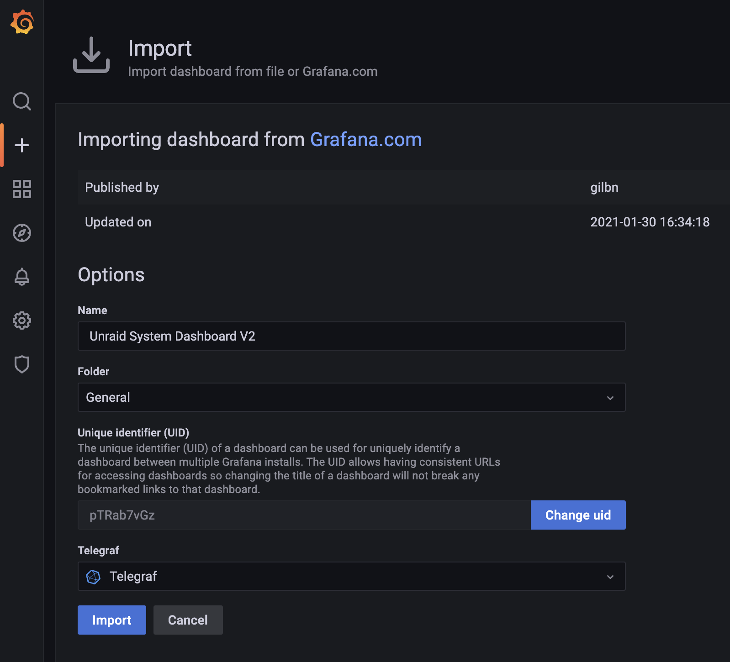Open Explore compass icon

tap(22, 233)
